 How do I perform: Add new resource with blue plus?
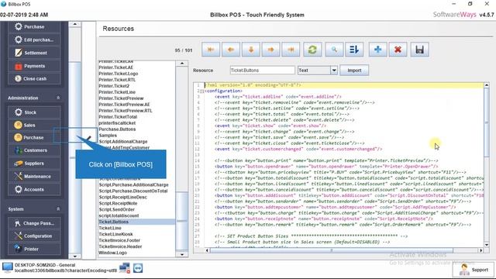tap(377, 50)
